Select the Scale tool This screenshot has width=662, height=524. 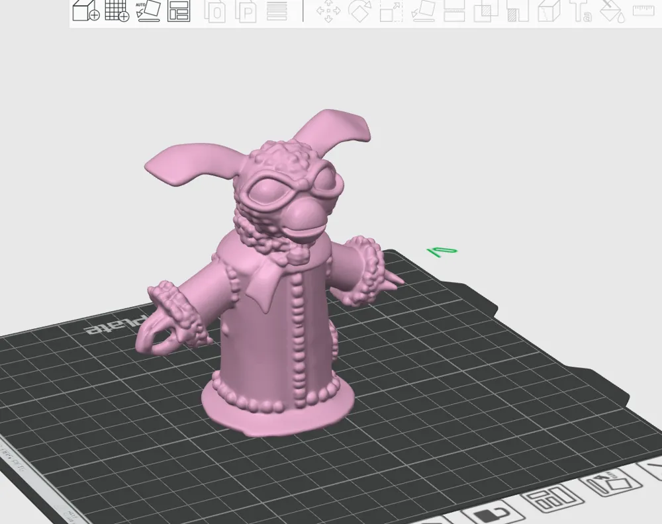coord(391,11)
